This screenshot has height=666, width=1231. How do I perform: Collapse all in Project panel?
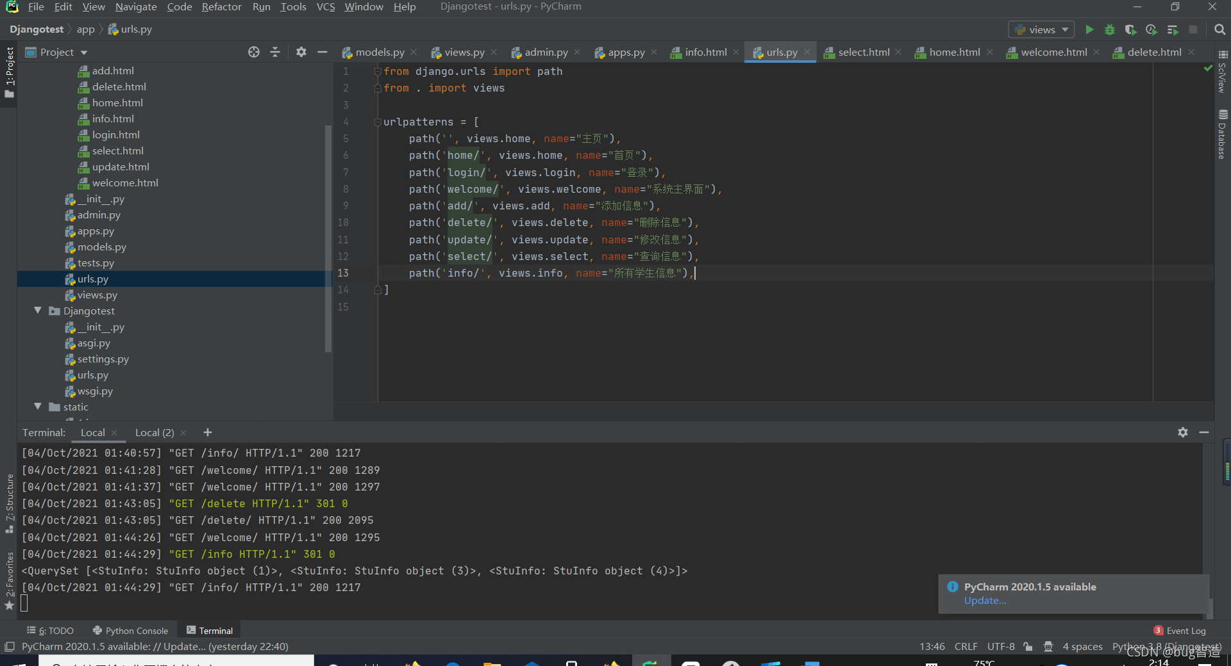275,52
